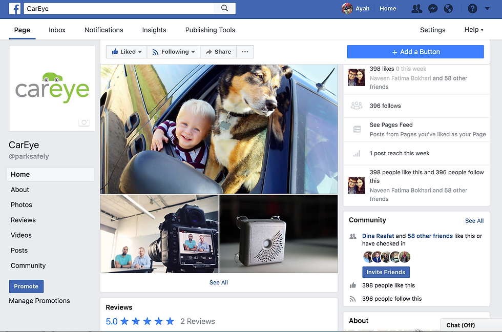Click the community friends avatars row

(386, 257)
